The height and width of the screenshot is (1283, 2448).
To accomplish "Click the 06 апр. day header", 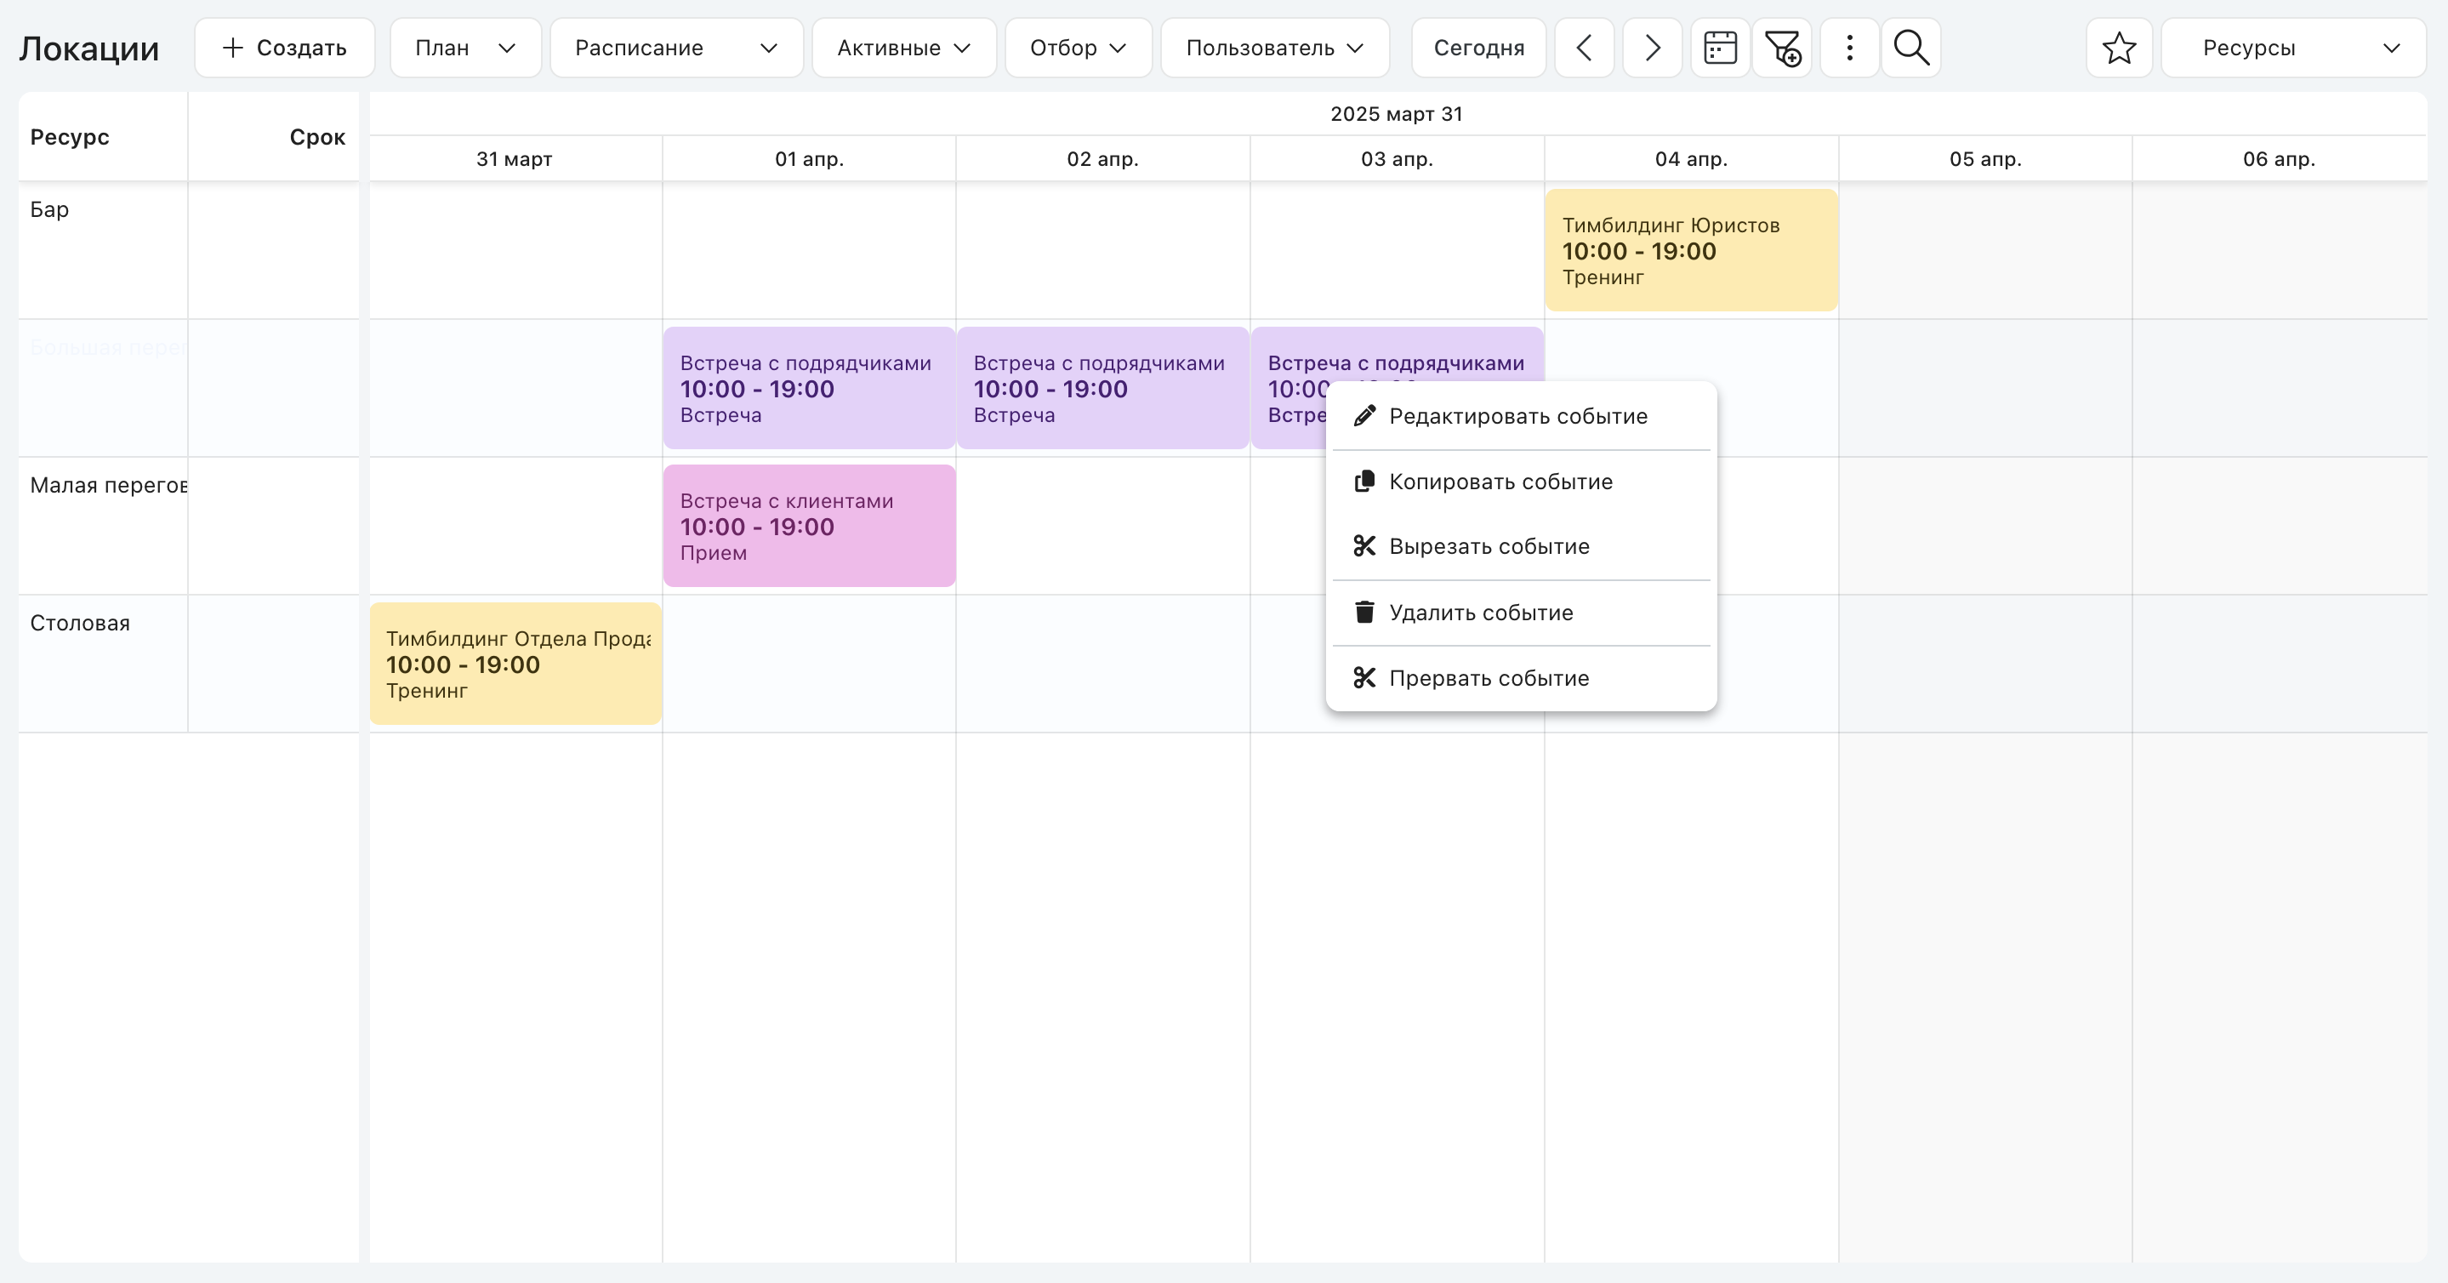I will pos(2279,159).
